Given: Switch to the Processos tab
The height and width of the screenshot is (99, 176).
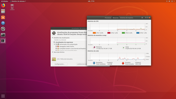Looking at the screenshot, I should tap(108, 18).
